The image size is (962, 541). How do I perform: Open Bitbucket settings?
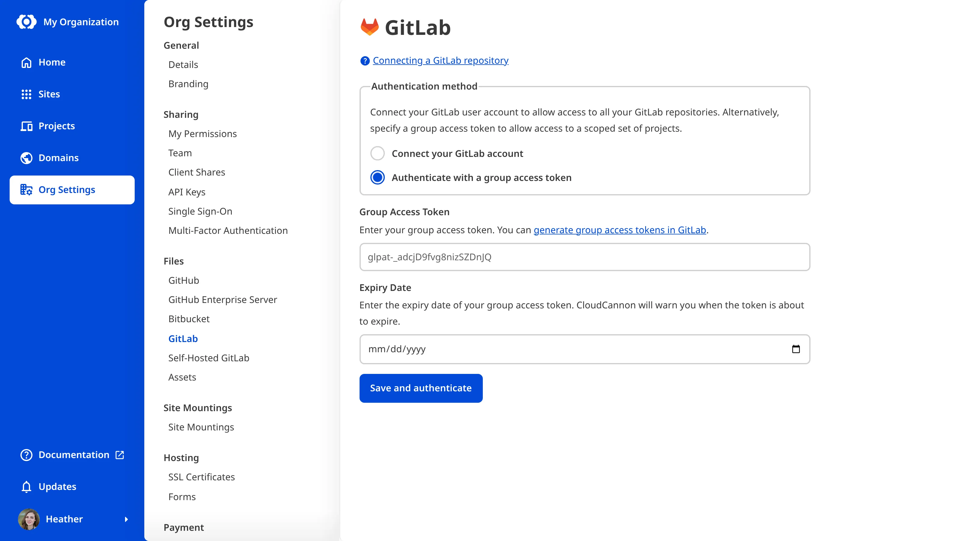pos(189,319)
